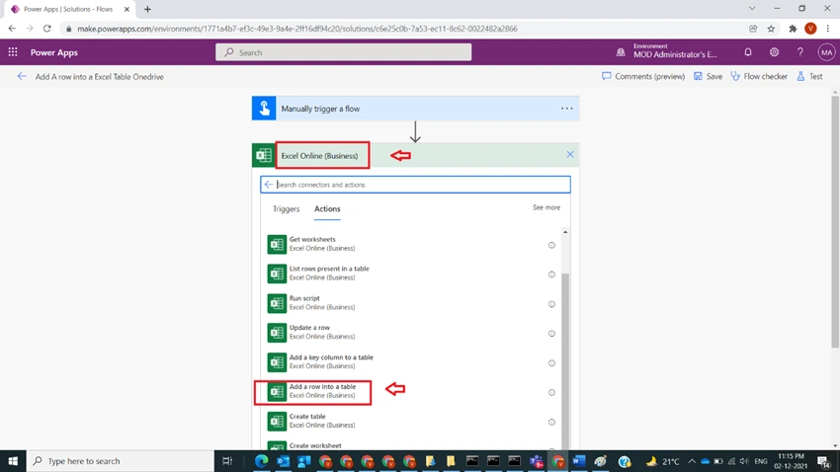Screen dimensions: 840x472
Task: Open Outlook from the taskbar
Action: (283, 461)
